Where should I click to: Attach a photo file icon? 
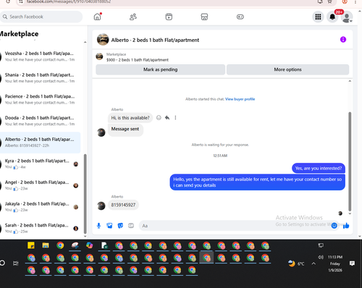109,226
